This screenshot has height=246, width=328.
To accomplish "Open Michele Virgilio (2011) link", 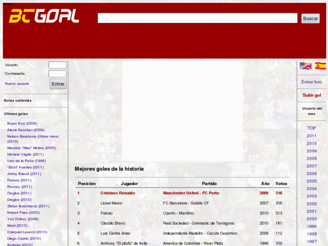I will click(x=25, y=154).
